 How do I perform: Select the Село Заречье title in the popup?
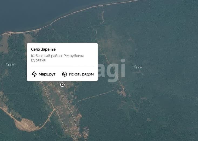point(43,49)
